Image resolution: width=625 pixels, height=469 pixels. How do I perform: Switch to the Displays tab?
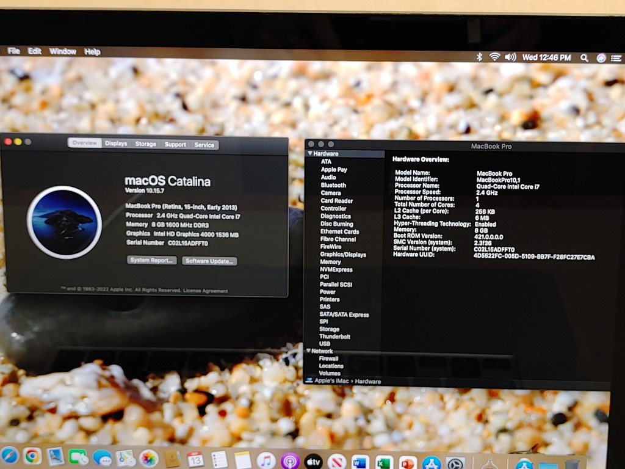tap(116, 144)
